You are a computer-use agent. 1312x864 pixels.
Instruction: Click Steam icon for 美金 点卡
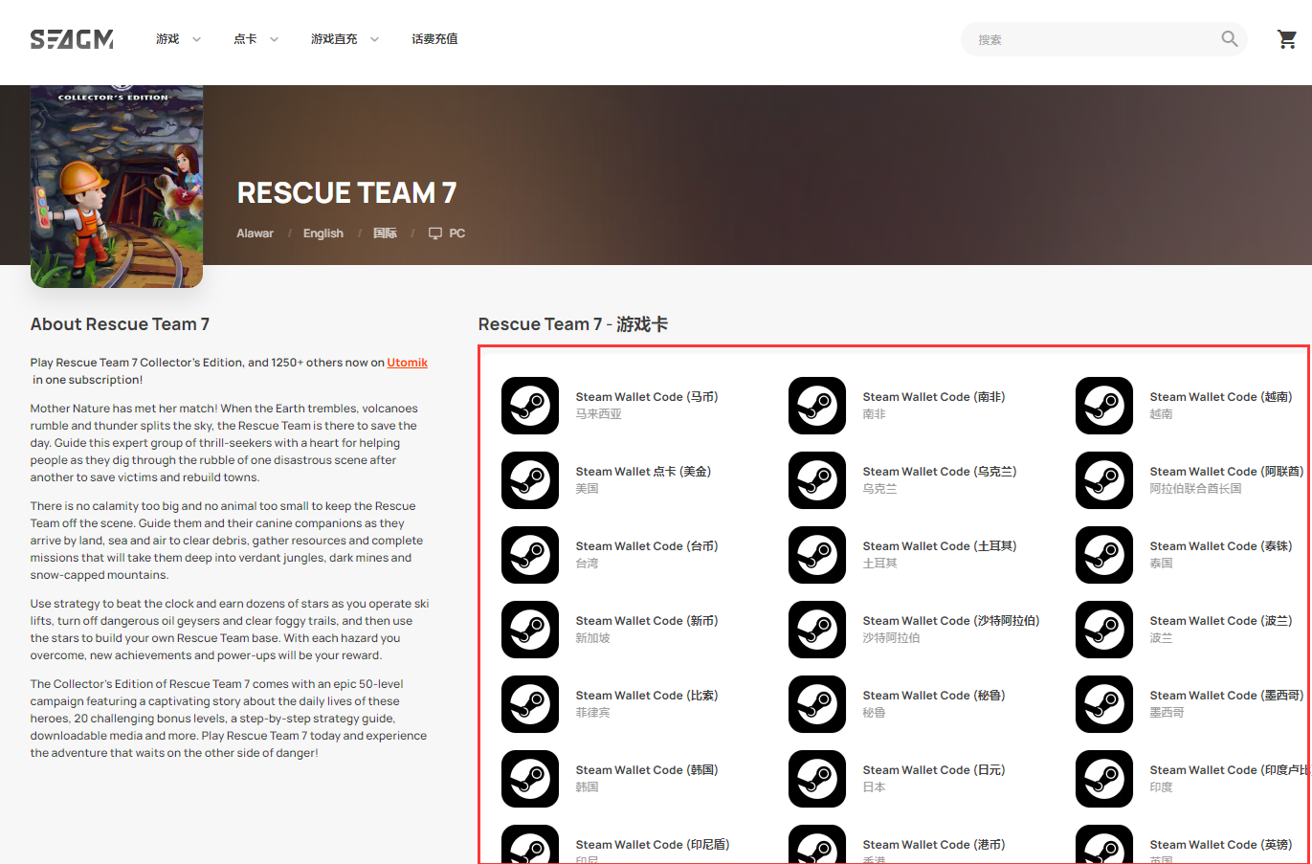click(530, 480)
